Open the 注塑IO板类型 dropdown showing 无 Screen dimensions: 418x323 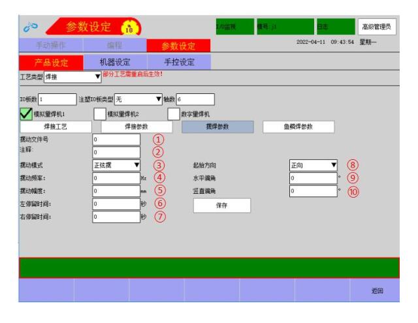point(138,99)
